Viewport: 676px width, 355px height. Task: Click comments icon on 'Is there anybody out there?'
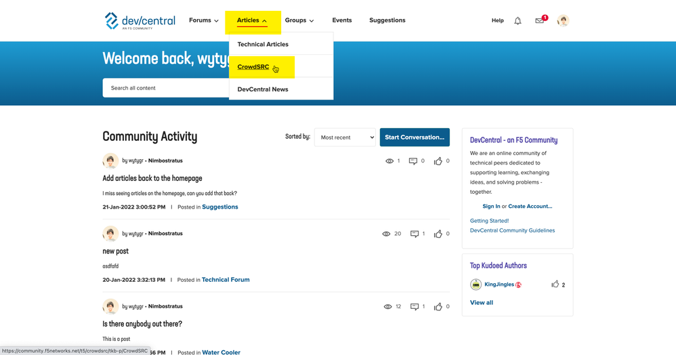point(415,307)
